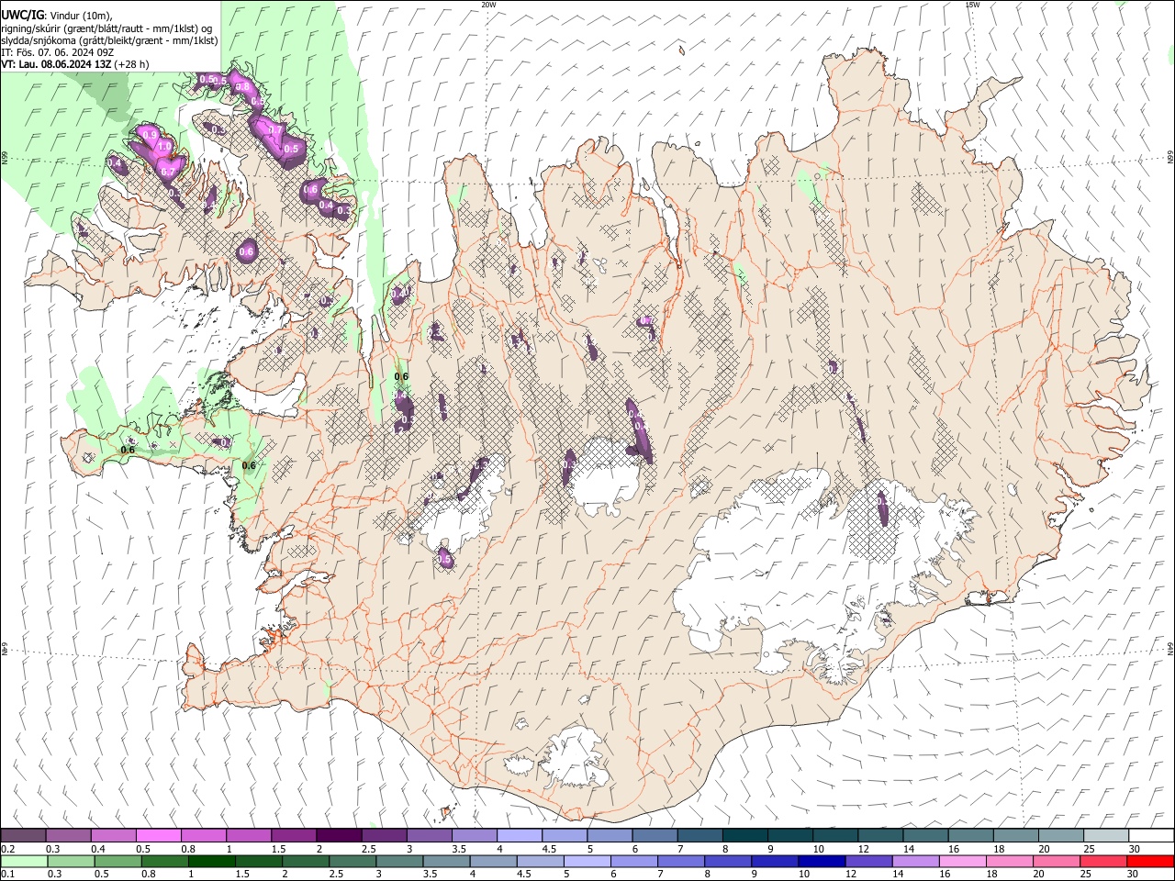Screen dimensions: 1175x881
Task: Click the dark teal upper swatch between 8 and 9
Action: click(x=744, y=835)
